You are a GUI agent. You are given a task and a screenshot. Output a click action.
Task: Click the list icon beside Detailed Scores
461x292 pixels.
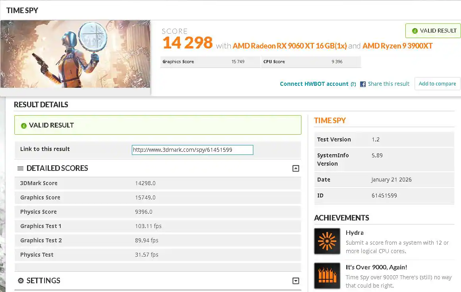pos(21,168)
